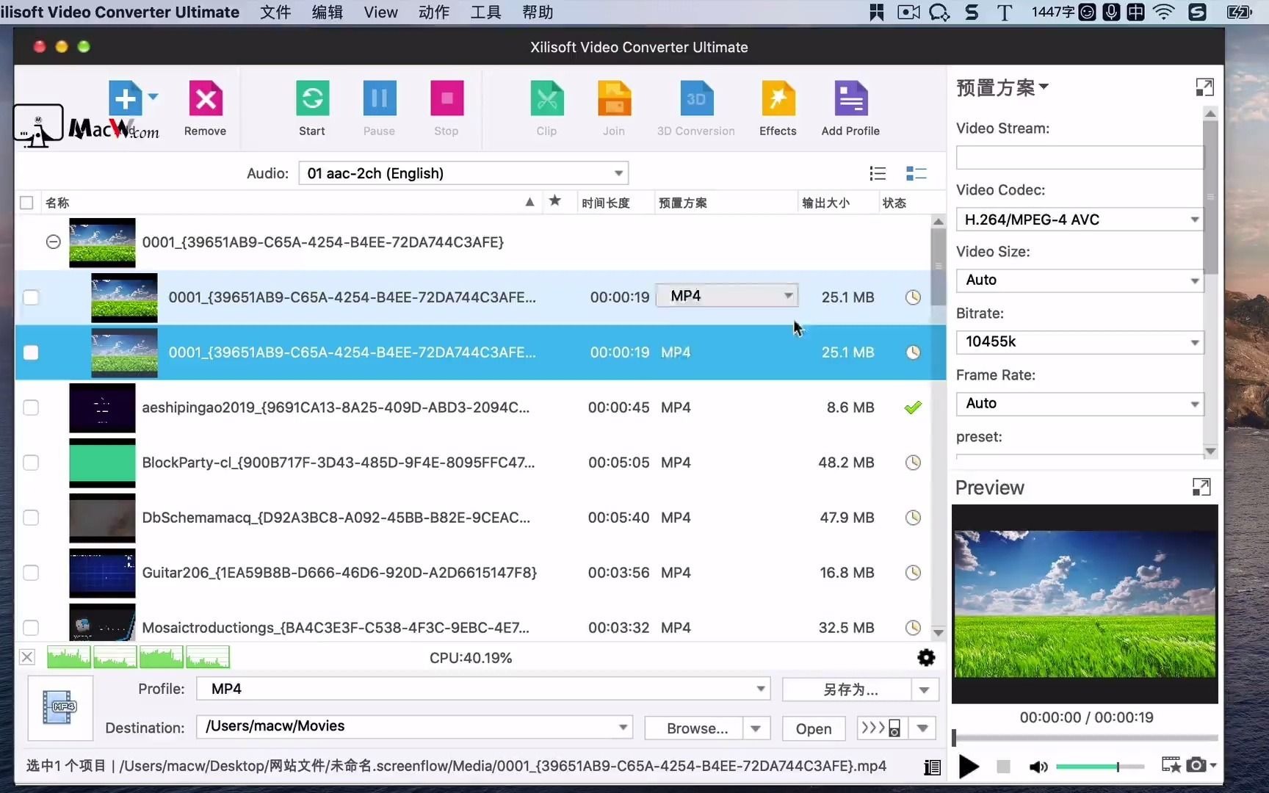Screen dimensions: 1269x793
Task: Open the Video Codec dropdown
Action: 1080,220
